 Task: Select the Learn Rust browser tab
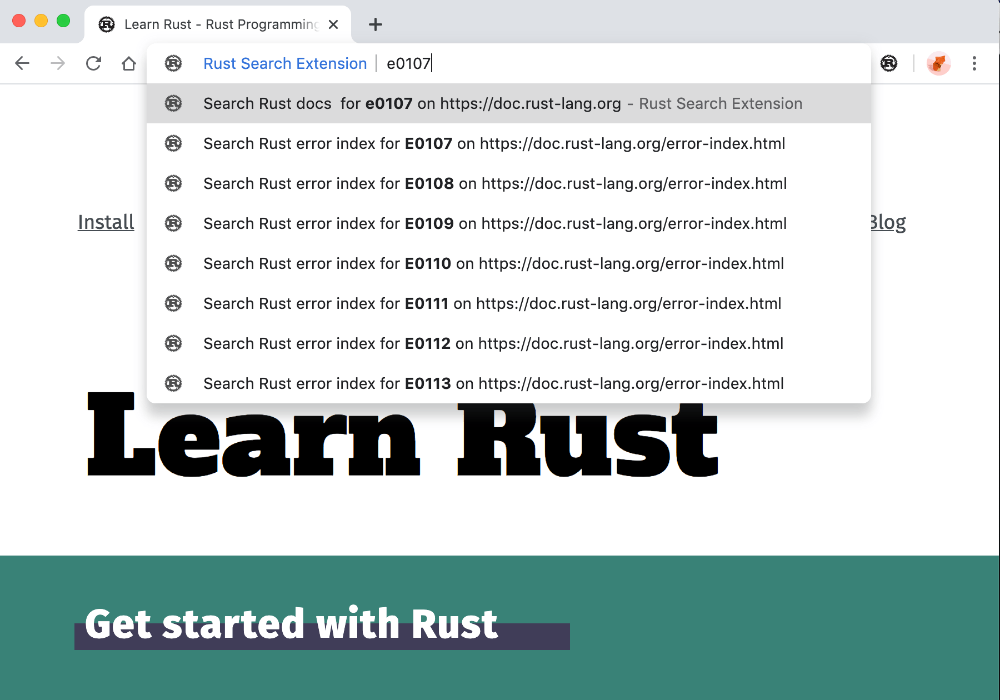pyautogui.click(x=218, y=24)
